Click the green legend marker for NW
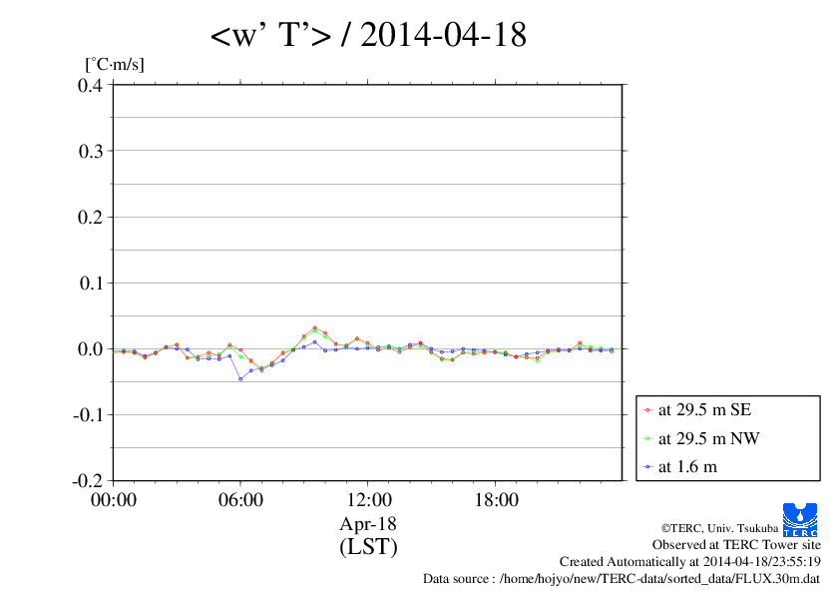The image size is (840, 594). [x=647, y=439]
